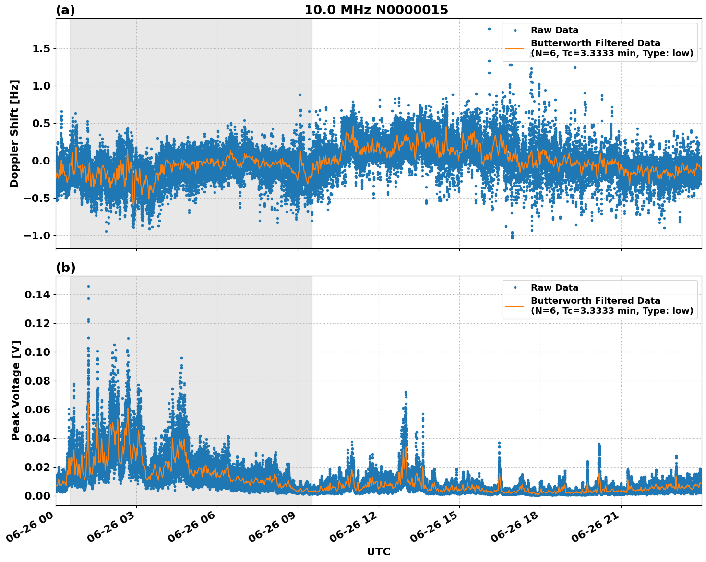Select the orange Butterworth line sample in top legend
This screenshot has height=562, width=706.
point(515,48)
